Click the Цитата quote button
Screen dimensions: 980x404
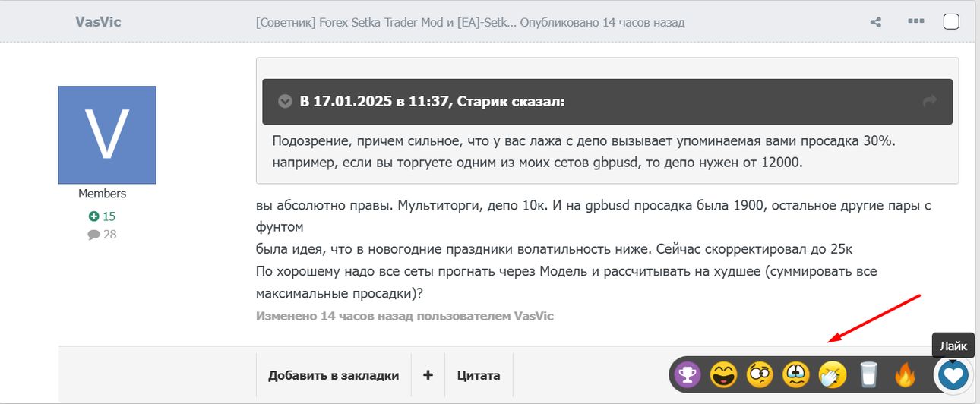(x=479, y=375)
